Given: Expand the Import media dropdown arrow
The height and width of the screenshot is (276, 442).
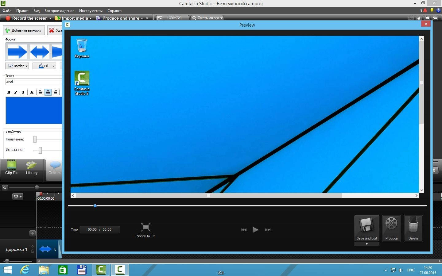Looking at the screenshot, I should pos(91,18).
